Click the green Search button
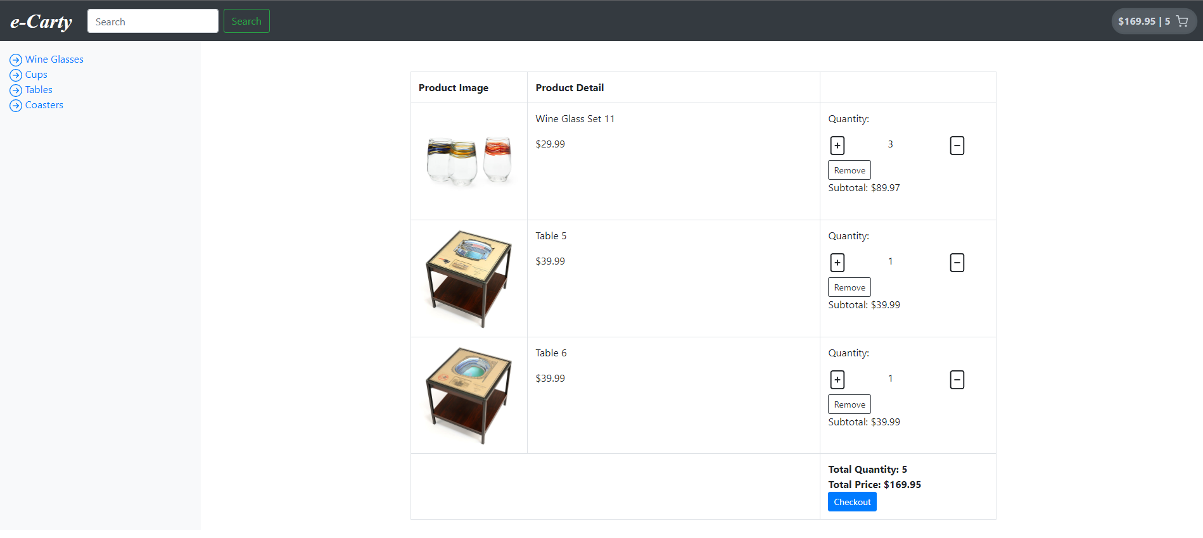Screen dimensions: 1203x538 click(246, 21)
